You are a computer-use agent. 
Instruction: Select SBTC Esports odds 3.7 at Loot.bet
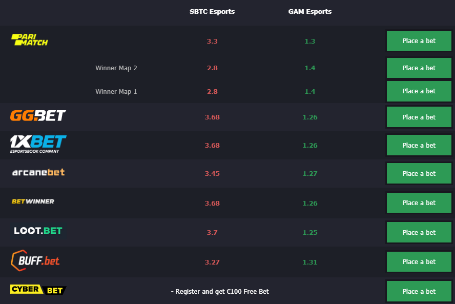pyautogui.click(x=212, y=232)
